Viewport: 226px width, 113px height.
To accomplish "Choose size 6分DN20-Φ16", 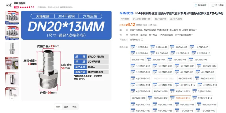I will coord(163,105).
